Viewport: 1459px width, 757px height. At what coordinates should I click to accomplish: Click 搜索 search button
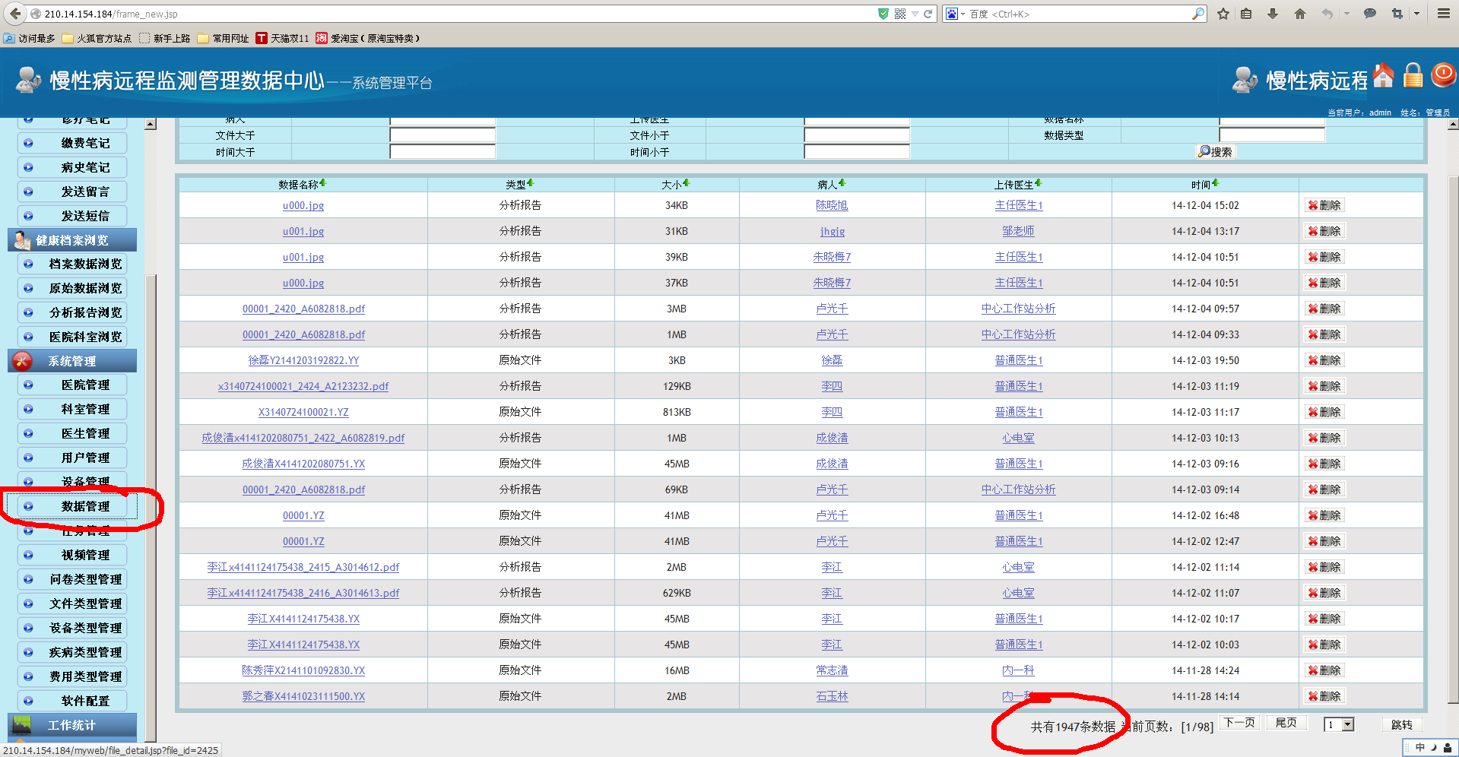(x=1216, y=151)
